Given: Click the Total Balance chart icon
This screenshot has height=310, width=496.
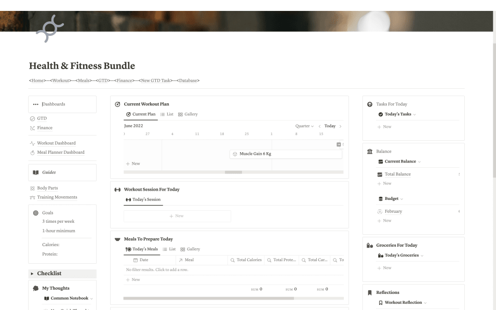Looking at the screenshot, I should click(x=380, y=174).
